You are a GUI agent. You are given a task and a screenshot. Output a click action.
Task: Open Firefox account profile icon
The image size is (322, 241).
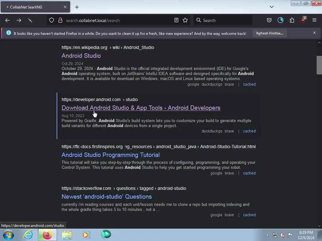(x=280, y=20)
